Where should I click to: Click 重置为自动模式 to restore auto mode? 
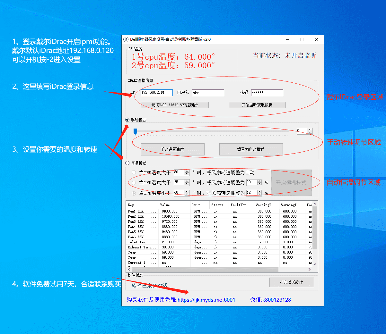pos(251,149)
